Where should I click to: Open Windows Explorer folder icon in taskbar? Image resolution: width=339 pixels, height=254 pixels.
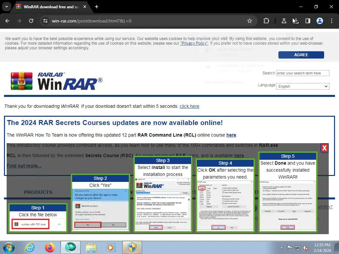(91, 247)
